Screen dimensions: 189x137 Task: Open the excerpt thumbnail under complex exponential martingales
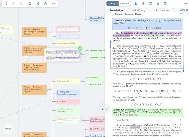pyautogui.click(x=68, y=120)
